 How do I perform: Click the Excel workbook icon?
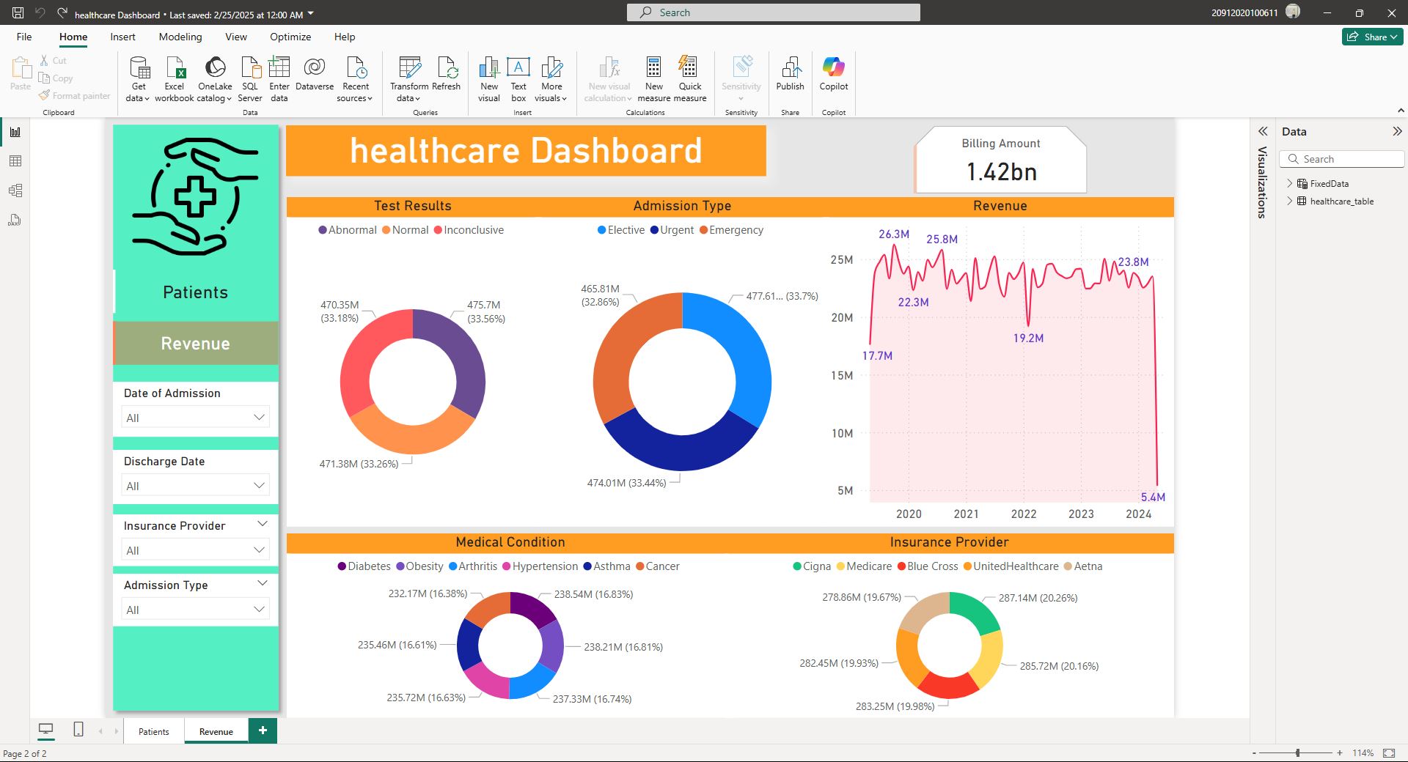175,68
